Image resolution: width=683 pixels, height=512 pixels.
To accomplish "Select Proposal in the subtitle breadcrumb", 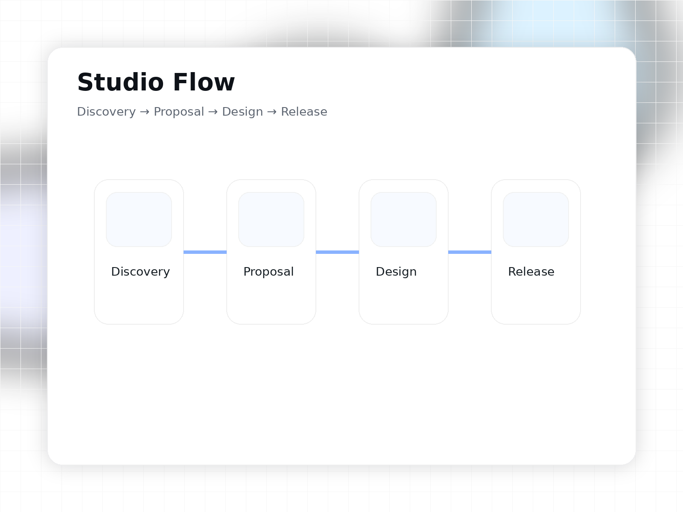I will point(179,112).
